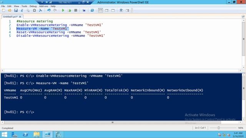Click console pane horizontal scroll right arrow
Image resolution: width=246 pixels, height=138 pixels.
click(x=240, y=122)
